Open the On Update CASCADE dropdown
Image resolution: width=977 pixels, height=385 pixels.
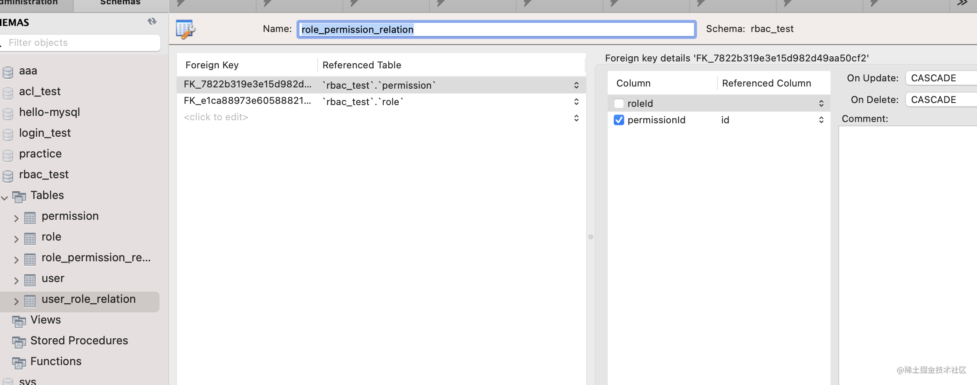click(x=941, y=78)
